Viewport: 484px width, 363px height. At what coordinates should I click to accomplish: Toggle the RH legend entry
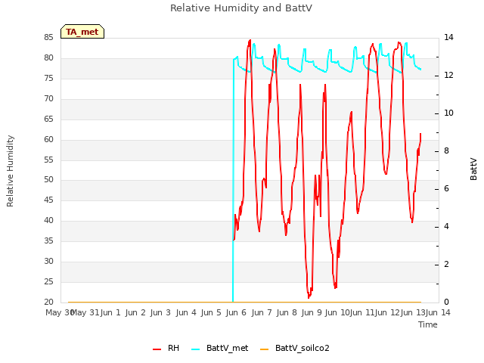tap(166, 348)
